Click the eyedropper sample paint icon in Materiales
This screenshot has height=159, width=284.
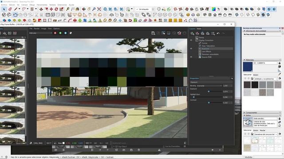[280, 74]
